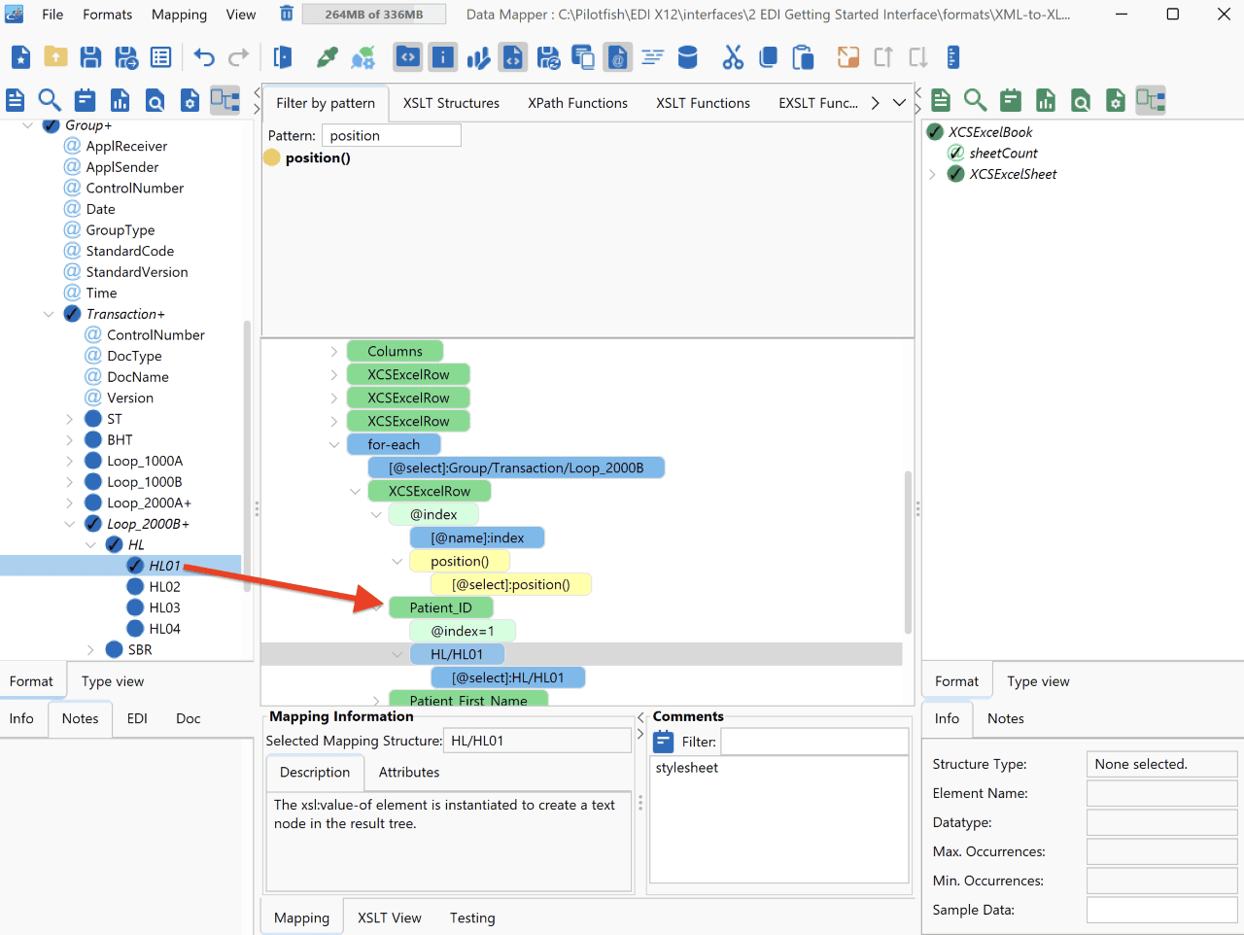Viewport: 1244px width, 935px height.
Task: Click the list view toolbar icon
Action: (161, 57)
